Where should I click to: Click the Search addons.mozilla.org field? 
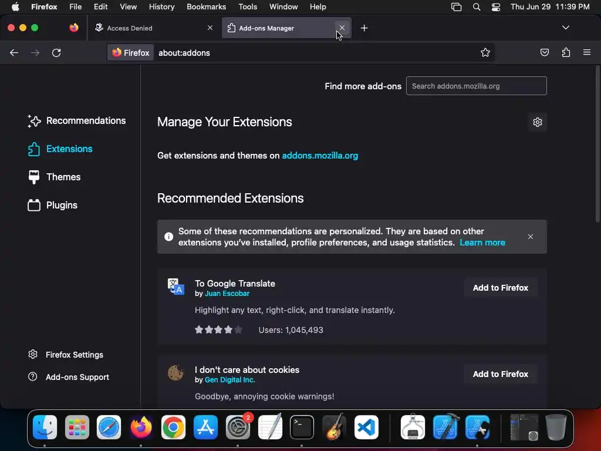476,86
